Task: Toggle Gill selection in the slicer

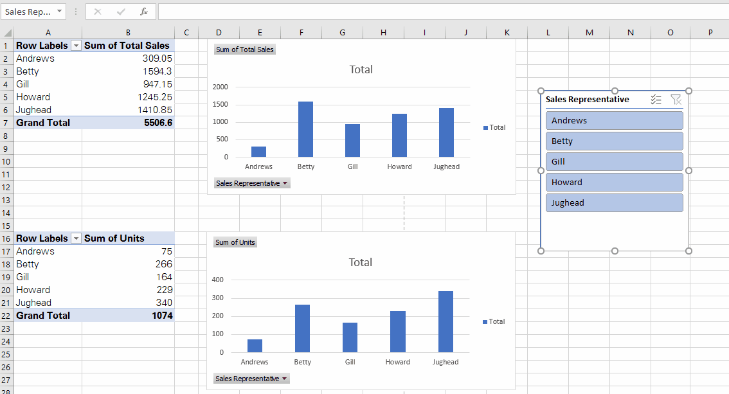Action: pos(614,161)
